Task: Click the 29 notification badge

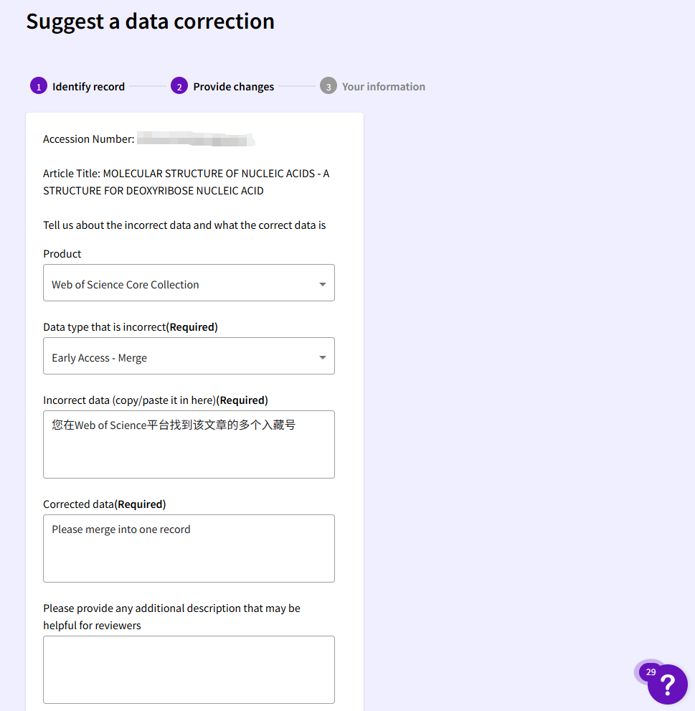Action: point(650,672)
